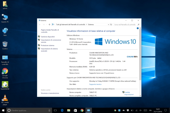Expand the chevron before Tutti gli elementi

55,25
